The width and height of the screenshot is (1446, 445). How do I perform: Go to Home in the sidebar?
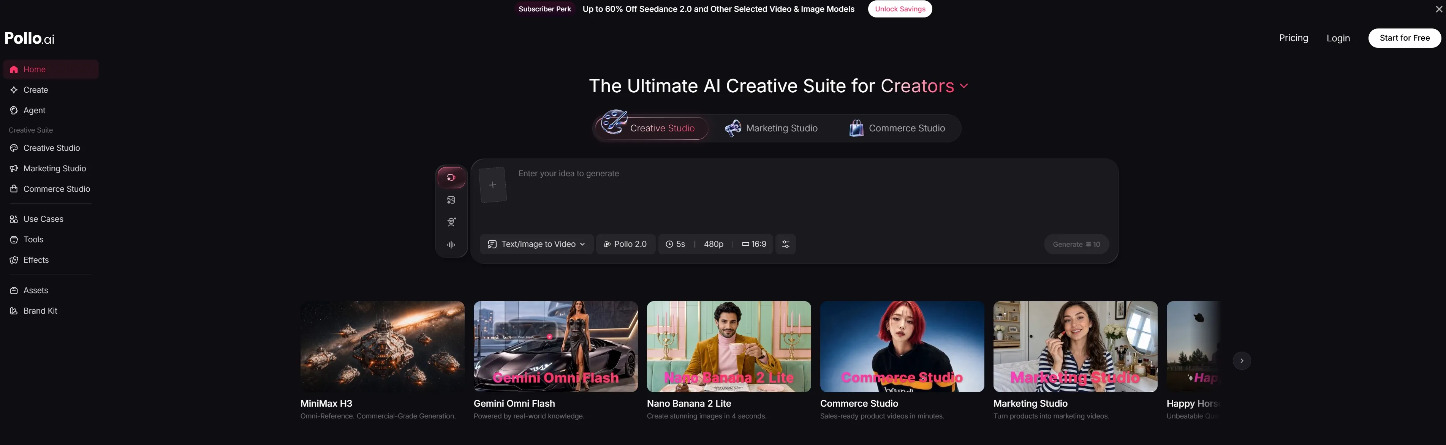(x=51, y=69)
